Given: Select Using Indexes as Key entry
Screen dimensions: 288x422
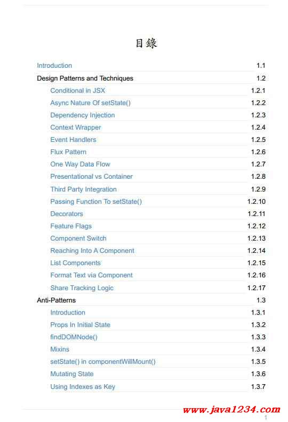Looking at the screenshot, I should (83, 387).
